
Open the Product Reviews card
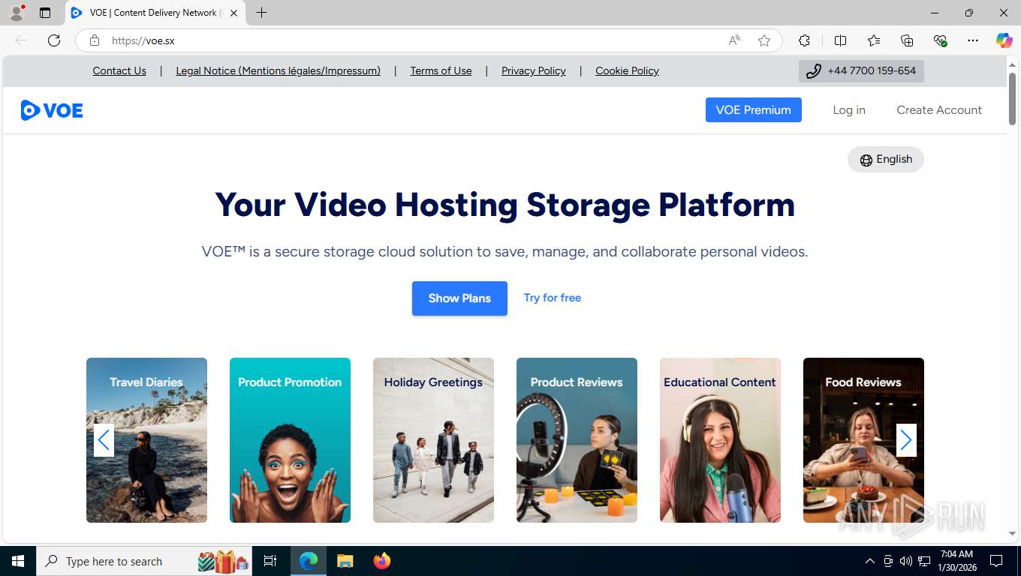577,440
